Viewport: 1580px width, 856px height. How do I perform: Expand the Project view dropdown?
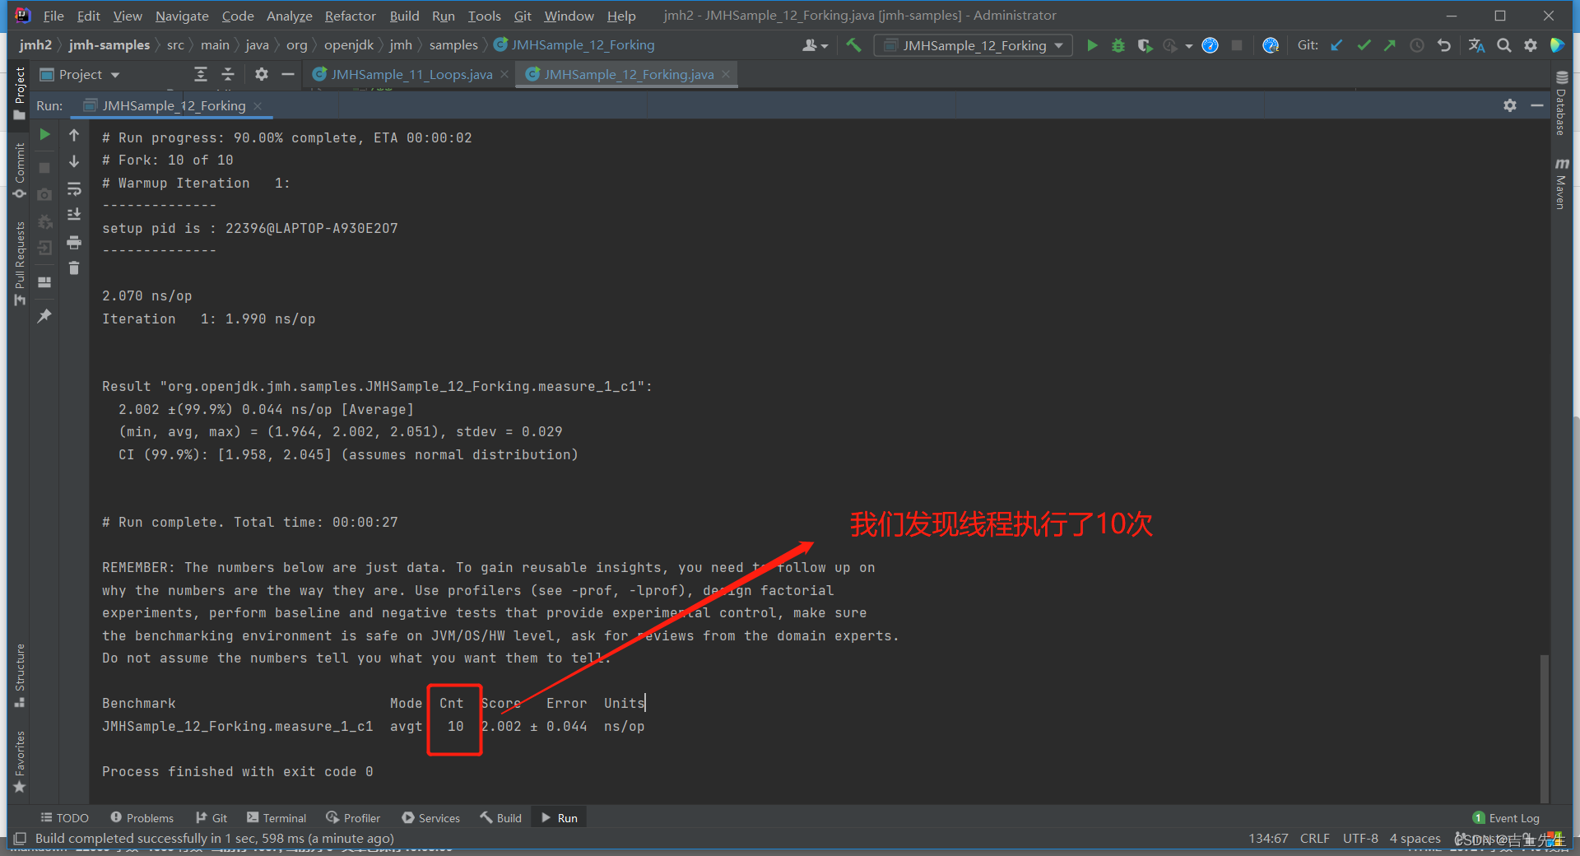(81, 75)
